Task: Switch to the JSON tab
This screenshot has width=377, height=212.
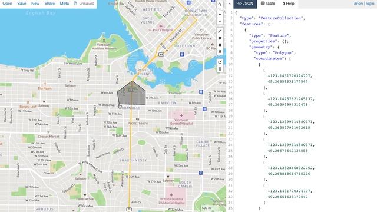Action: point(245,4)
